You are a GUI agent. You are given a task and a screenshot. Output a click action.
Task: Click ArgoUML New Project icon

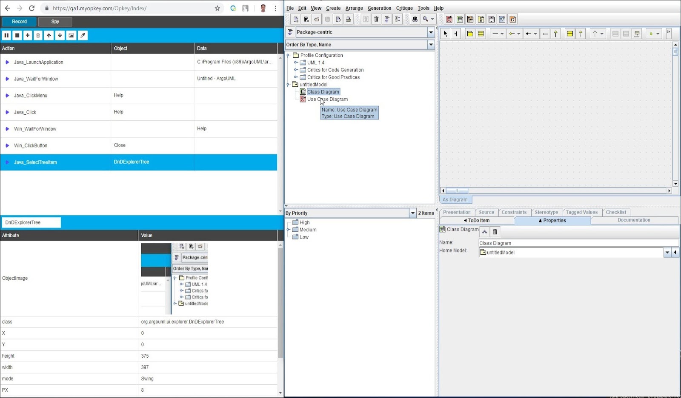coord(296,19)
